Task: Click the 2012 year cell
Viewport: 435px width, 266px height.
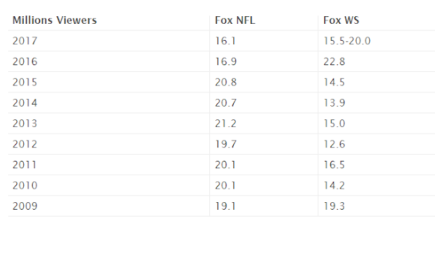Action: click(x=24, y=145)
